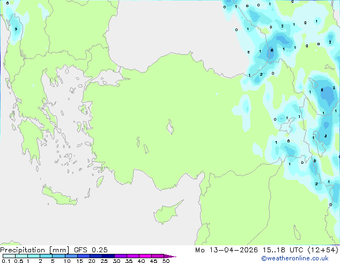
Task: Click the 0.1–0.5 mm legend color swatch
Action: (x=9, y=256)
